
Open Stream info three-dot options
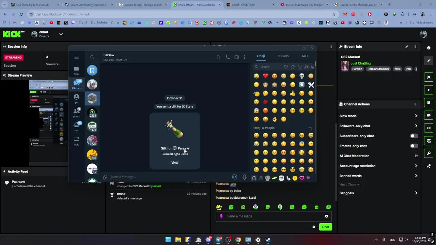click(415, 47)
